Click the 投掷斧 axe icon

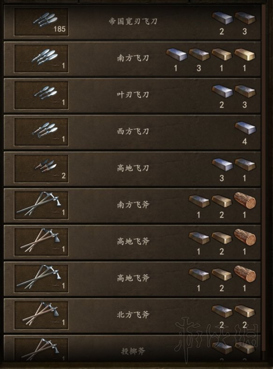41,349
